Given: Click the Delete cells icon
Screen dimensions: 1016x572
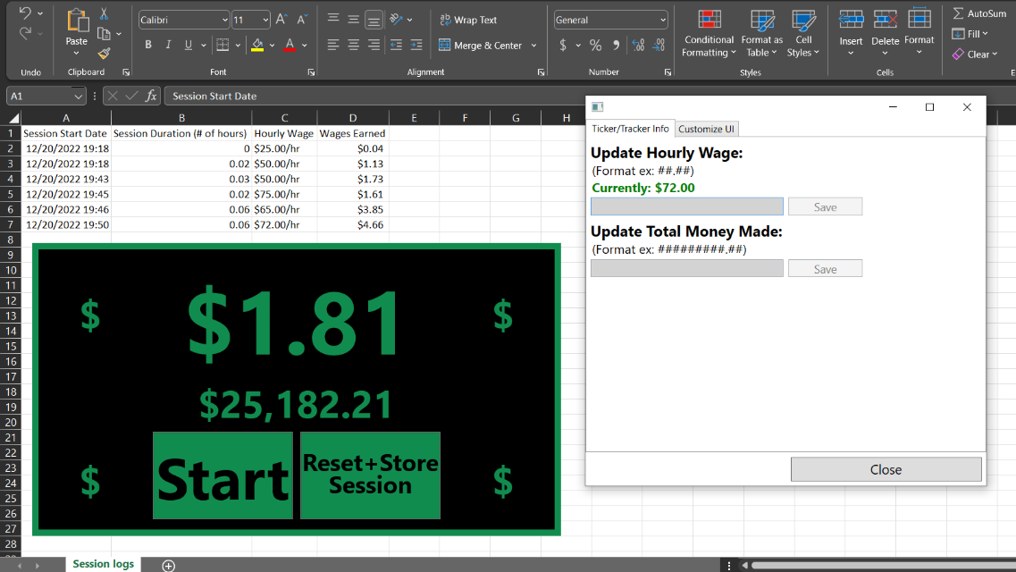Looking at the screenshot, I should tap(886, 20).
